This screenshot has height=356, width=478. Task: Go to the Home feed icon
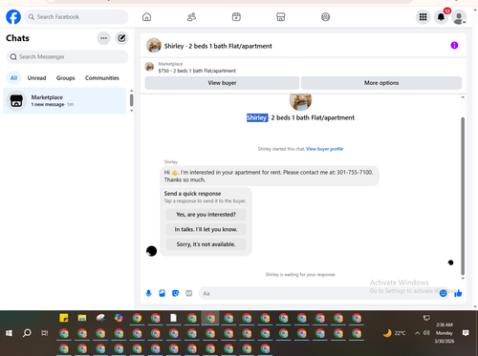[x=146, y=17]
